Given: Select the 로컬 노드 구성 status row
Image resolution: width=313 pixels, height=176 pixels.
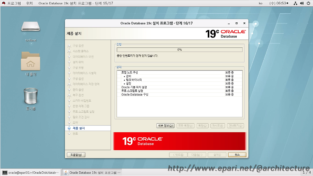Looking at the screenshot, I should pyautogui.click(x=180, y=72).
